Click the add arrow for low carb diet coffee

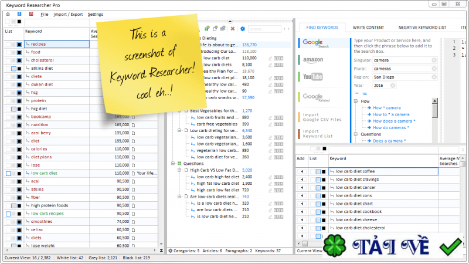[303, 171]
